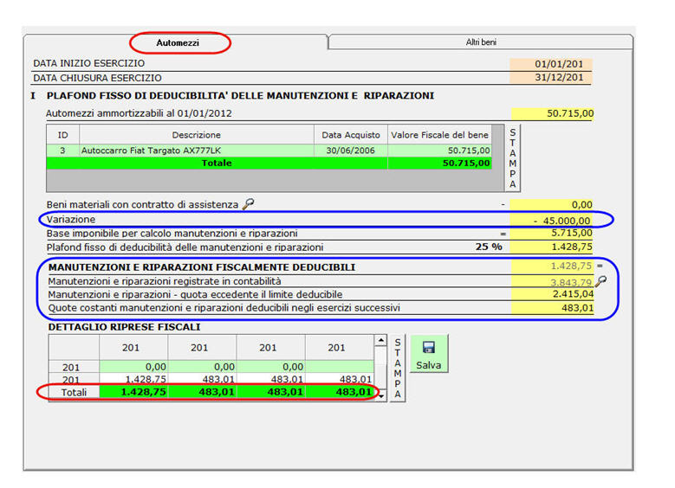Edit the data inizio esercizio field 01/01/201

(551, 64)
